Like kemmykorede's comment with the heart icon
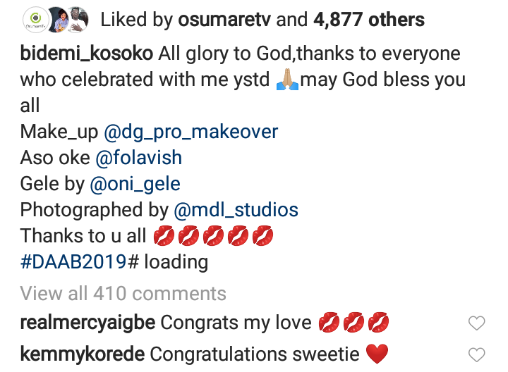508x372 pixels. click(478, 354)
